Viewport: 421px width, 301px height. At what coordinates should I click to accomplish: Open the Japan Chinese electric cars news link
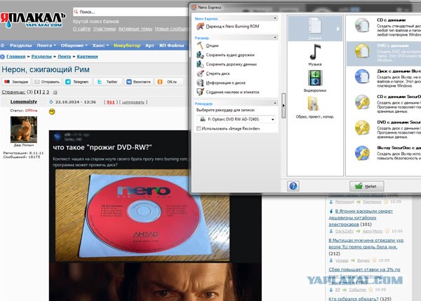pyautogui.click(x=361, y=218)
